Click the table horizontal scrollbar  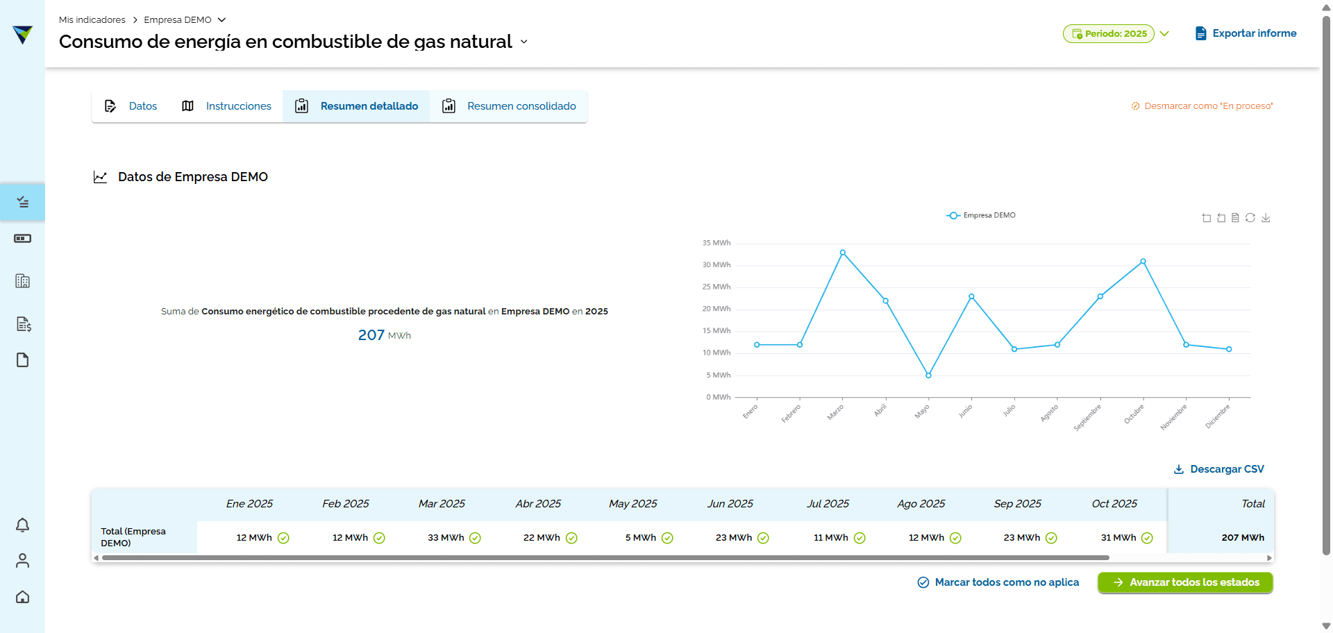[x=605, y=557]
